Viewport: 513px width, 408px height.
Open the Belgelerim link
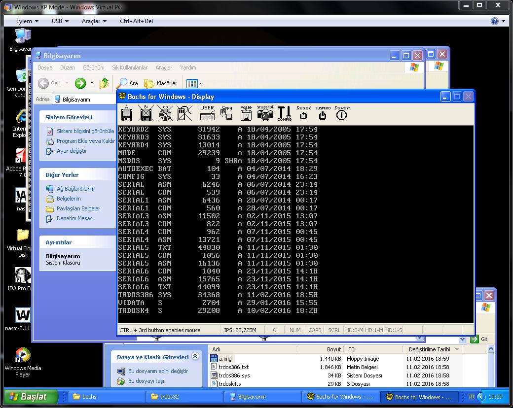tap(69, 199)
